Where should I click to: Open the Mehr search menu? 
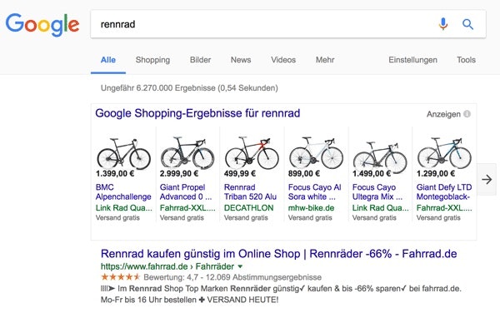(325, 60)
